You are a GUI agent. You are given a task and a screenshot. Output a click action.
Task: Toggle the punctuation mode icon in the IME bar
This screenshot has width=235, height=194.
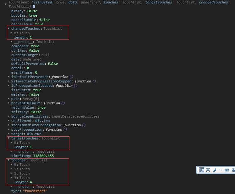tap(221, 170)
